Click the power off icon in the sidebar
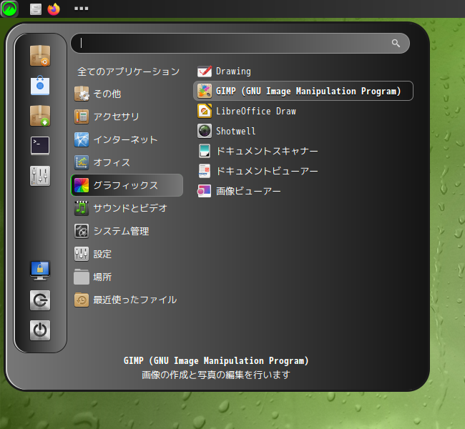Viewport: 465px width, 429px height. 40,330
